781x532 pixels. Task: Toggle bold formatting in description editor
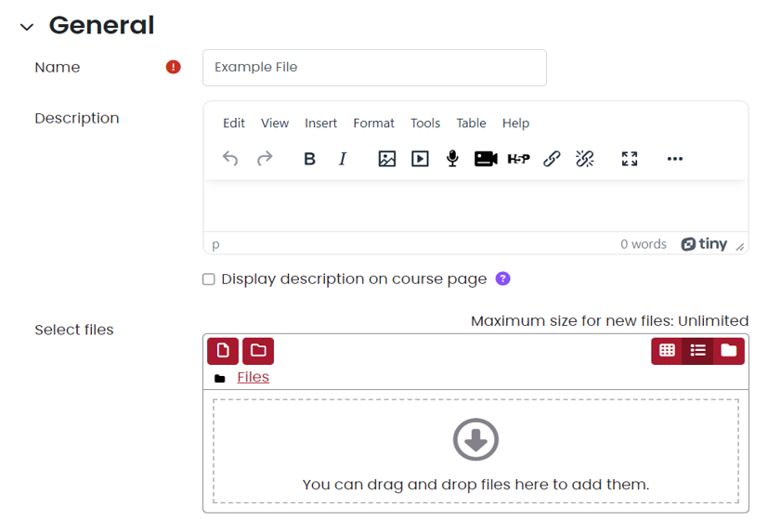(x=309, y=159)
